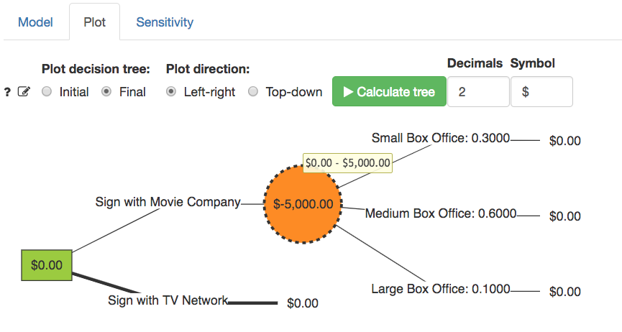Screen dimensions: 622x332
Task: Click the Sign with TV Network branch
Action: [x=168, y=300]
